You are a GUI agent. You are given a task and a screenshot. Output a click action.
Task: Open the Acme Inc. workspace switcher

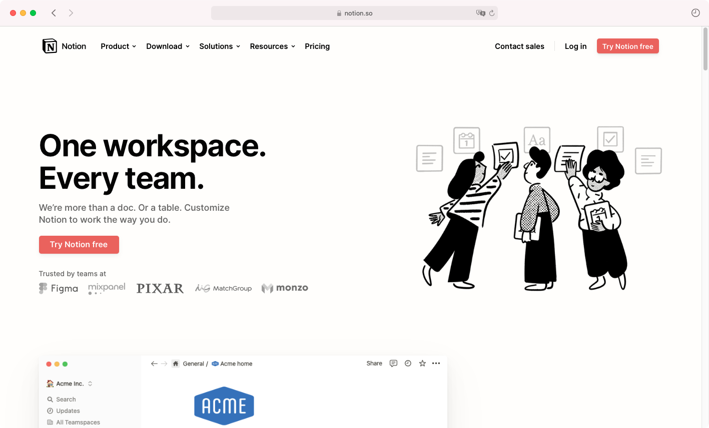tap(70, 384)
